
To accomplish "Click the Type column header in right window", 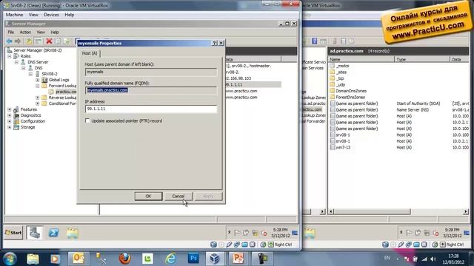I will [422, 59].
